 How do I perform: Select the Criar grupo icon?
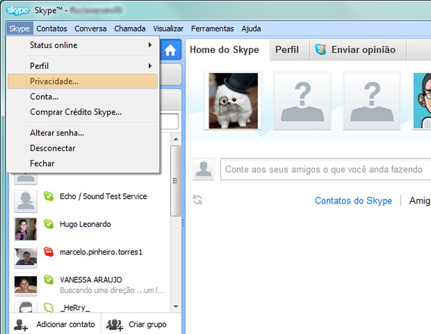point(114,324)
